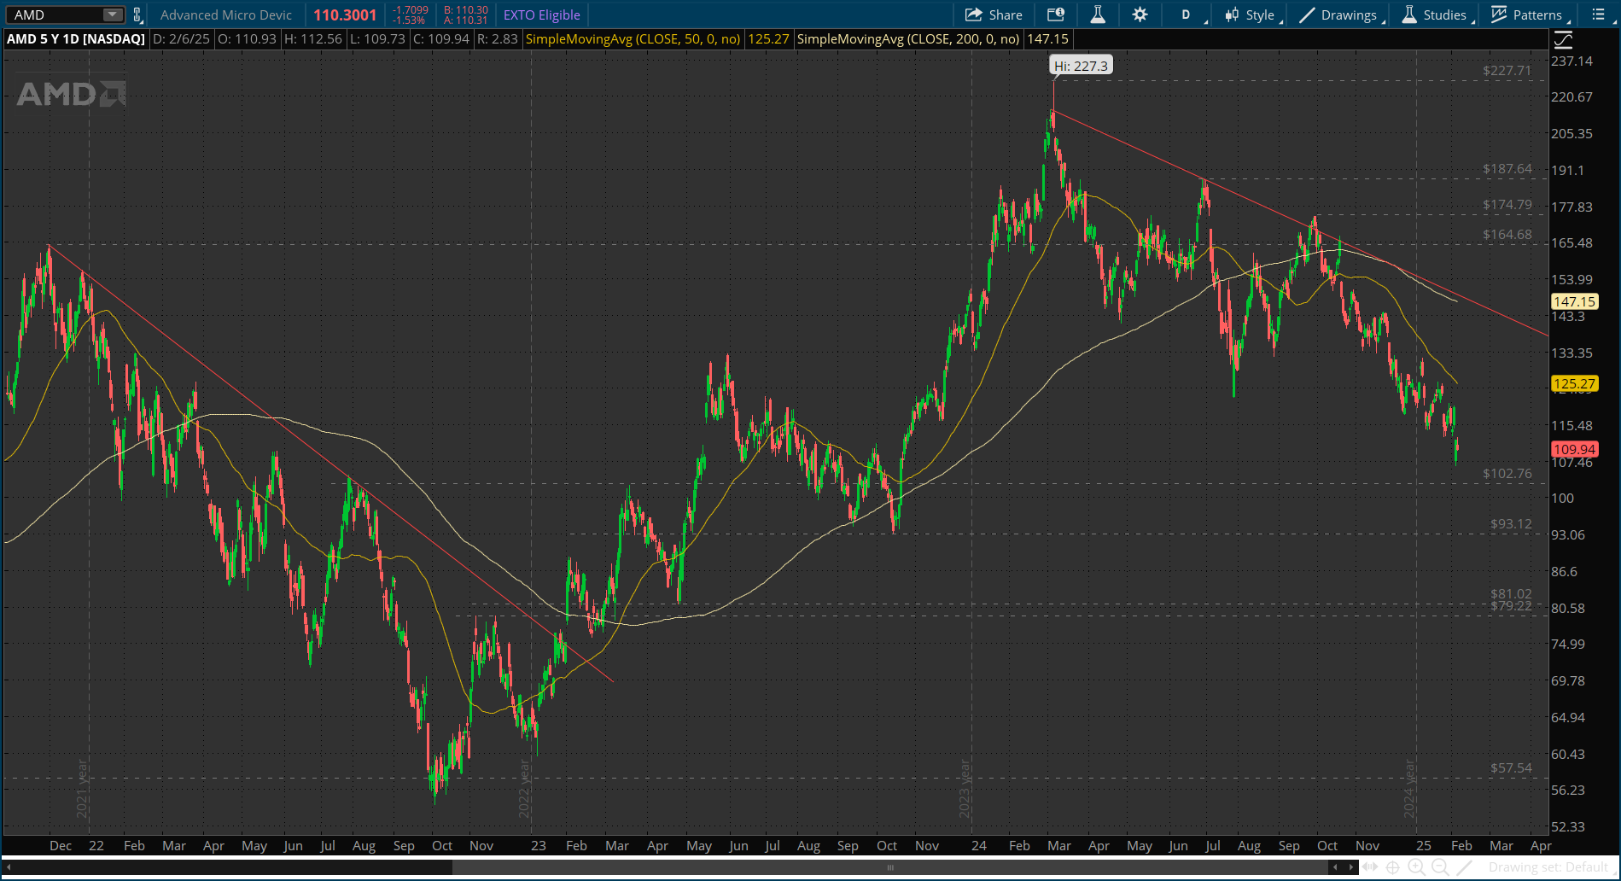Click the AMD 5 Y 1D [NASDAQ] label

coord(76,38)
